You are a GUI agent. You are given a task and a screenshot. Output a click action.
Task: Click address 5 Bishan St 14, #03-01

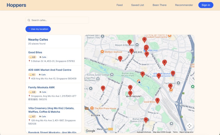[x=53, y=61]
